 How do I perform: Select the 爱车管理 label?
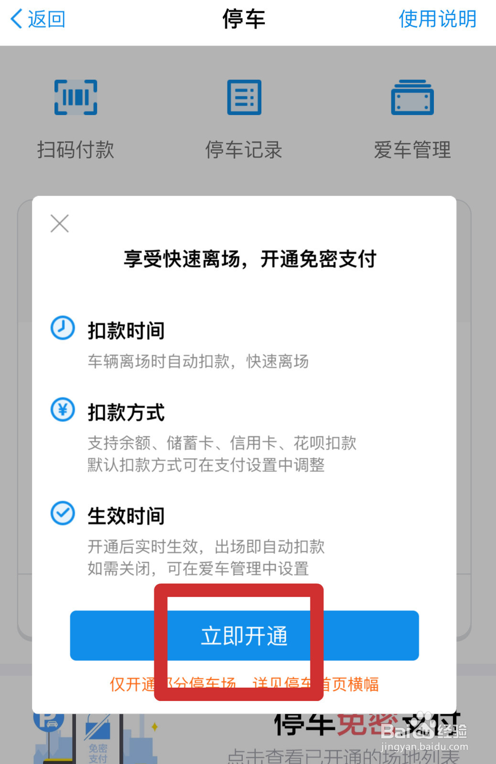pos(412,150)
